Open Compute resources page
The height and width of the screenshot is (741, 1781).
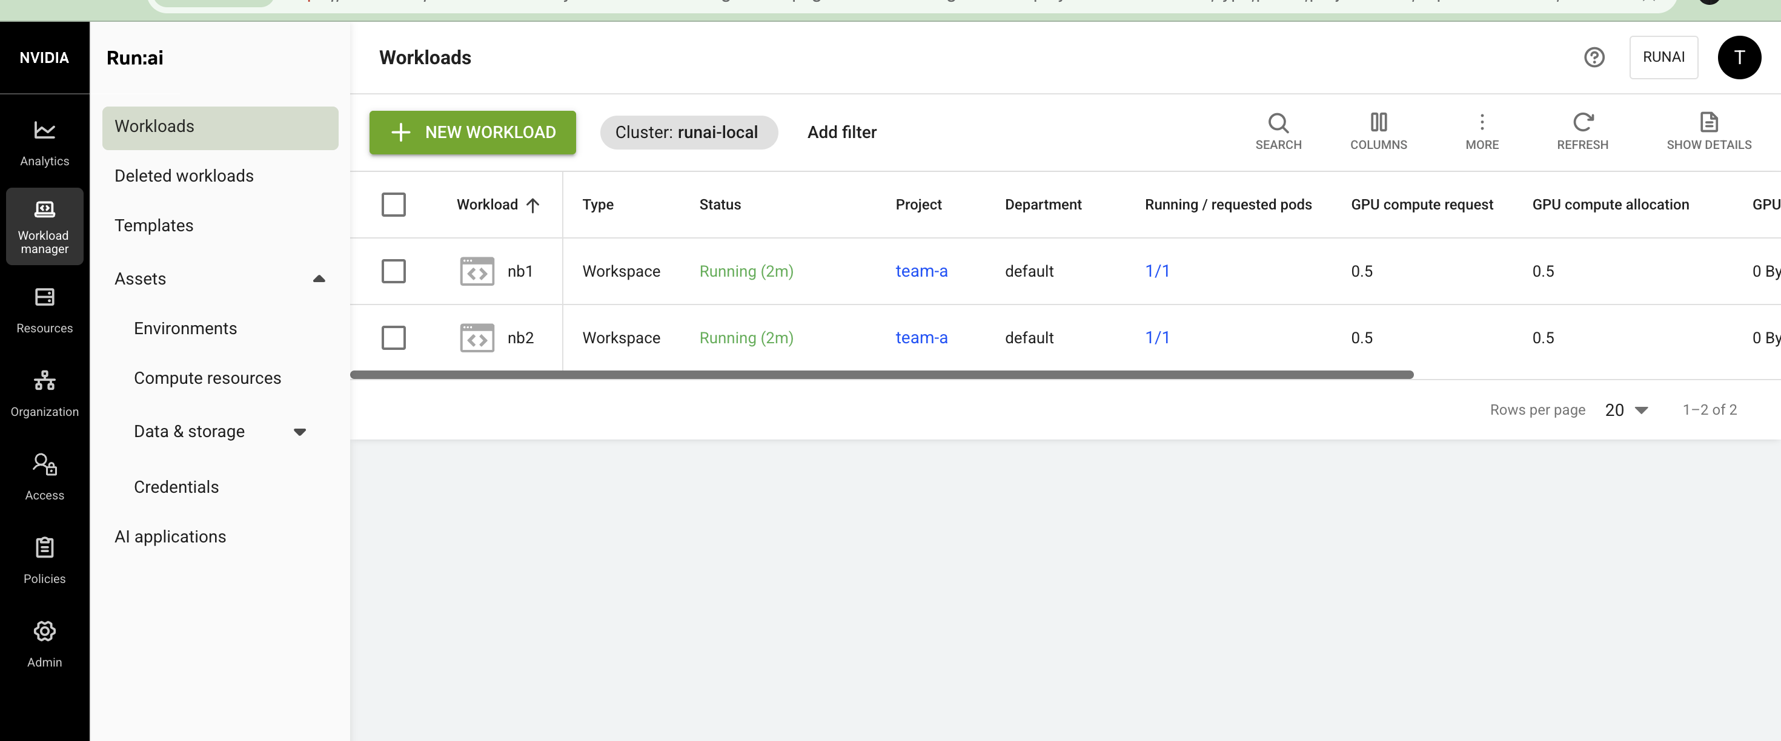207,379
